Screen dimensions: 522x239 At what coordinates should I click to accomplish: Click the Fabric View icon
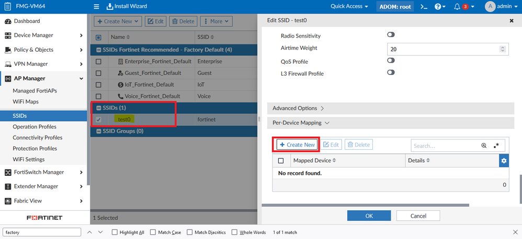(8, 201)
